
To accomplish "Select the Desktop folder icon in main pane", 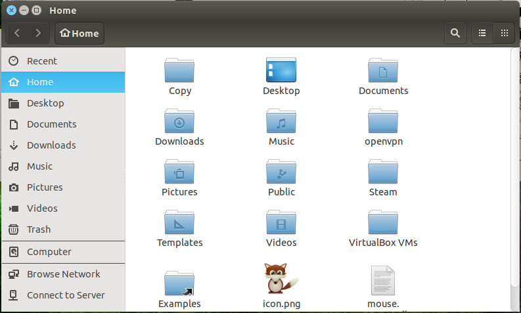I will click(281, 70).
